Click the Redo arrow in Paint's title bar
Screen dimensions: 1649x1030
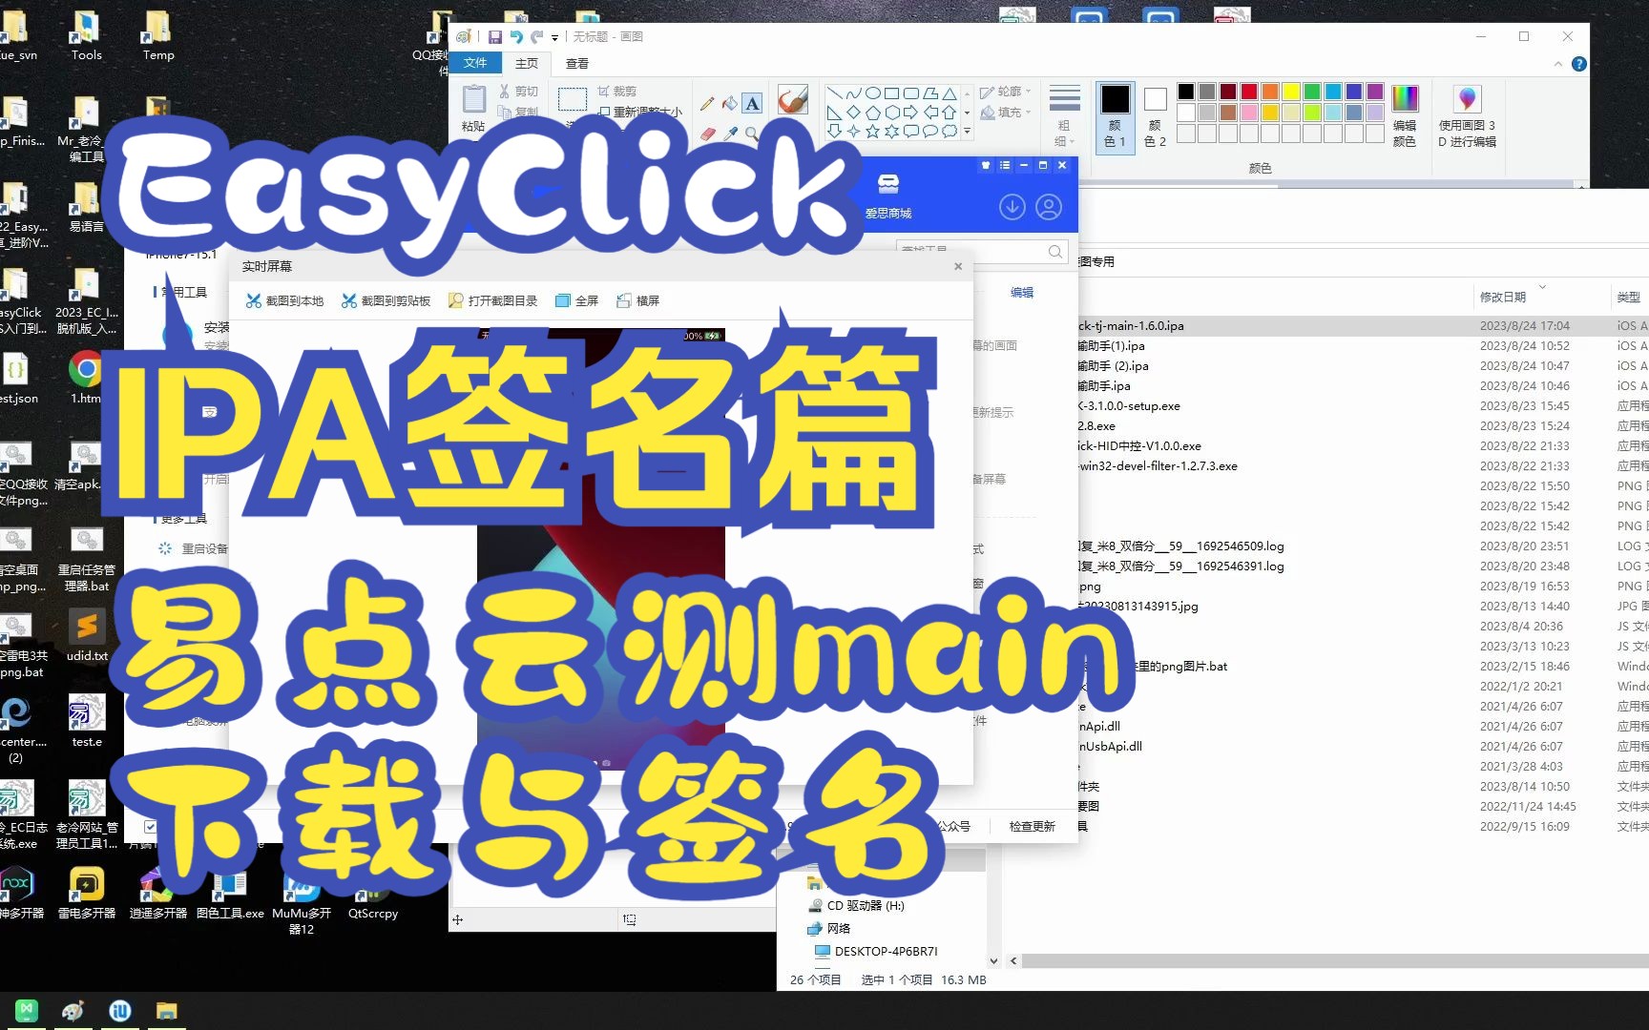pos(537,37)
